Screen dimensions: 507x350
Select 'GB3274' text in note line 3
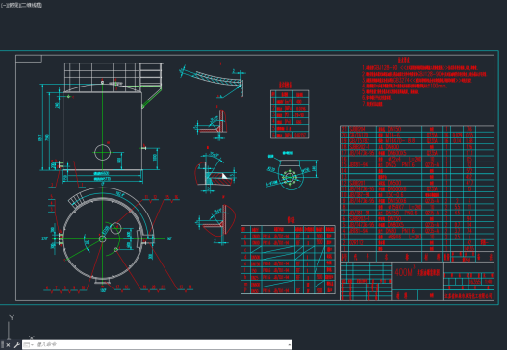(x=401, y=80)
